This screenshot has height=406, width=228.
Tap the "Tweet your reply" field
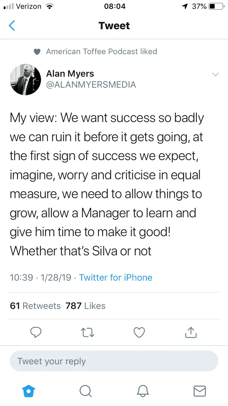click(114, 361)
